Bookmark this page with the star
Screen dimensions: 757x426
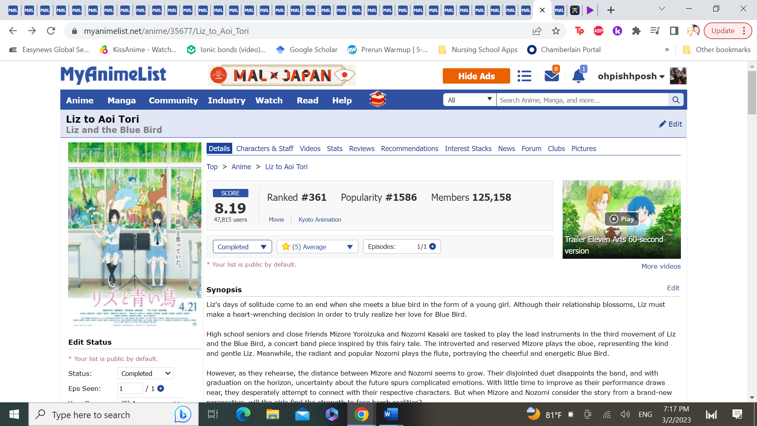556,31
